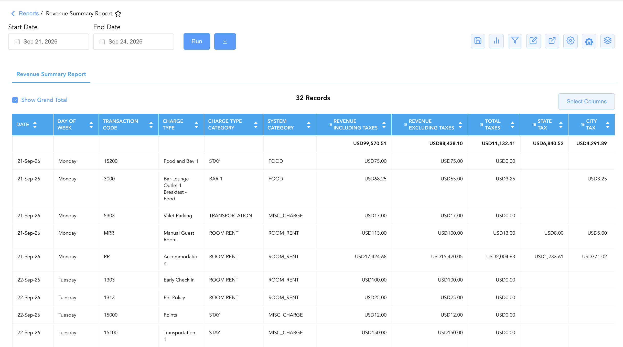Image resolution: width=623 pixels, height=347 pixels.
Task: Click the layers stack icon
Action: click(x=607, y=41)
